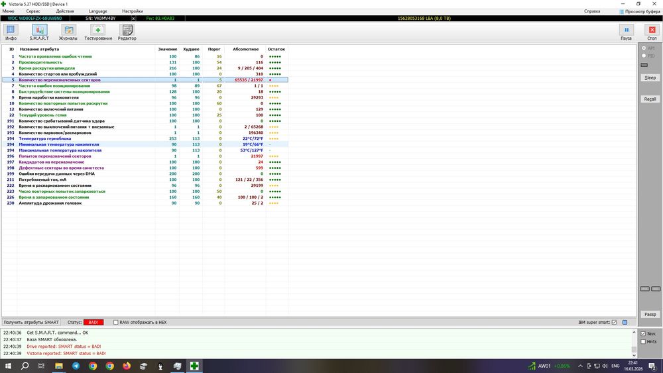Image resolution: width=663 pixels, height=373 pixels.
Task: Open the Инфо tab icon
Action: coord(11,30)
